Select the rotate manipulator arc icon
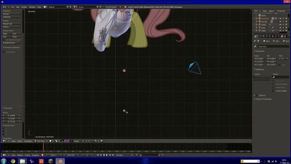 pyautogui.click(x=68, y=141)
